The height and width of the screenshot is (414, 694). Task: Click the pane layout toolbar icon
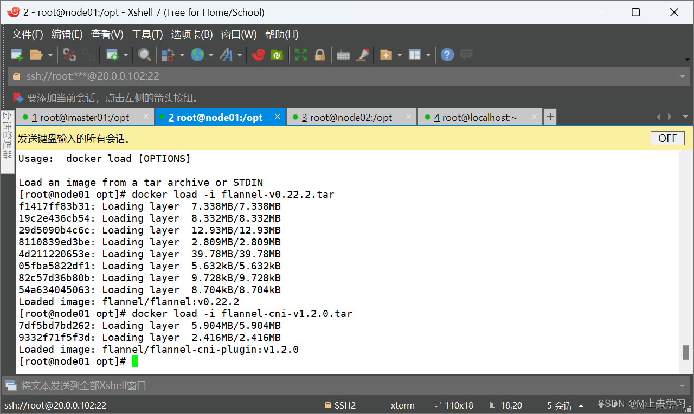click(415, 55)
